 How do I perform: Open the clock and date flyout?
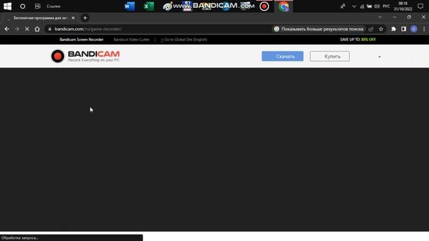coord(403,6)
